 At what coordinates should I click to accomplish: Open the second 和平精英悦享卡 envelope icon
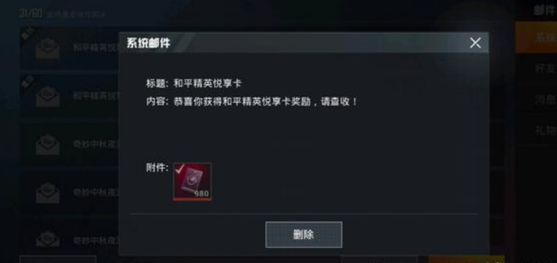[x=47, y=96]
